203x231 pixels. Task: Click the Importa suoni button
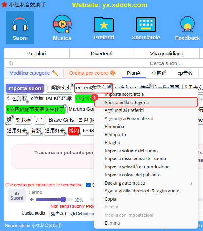pos(25,88)
